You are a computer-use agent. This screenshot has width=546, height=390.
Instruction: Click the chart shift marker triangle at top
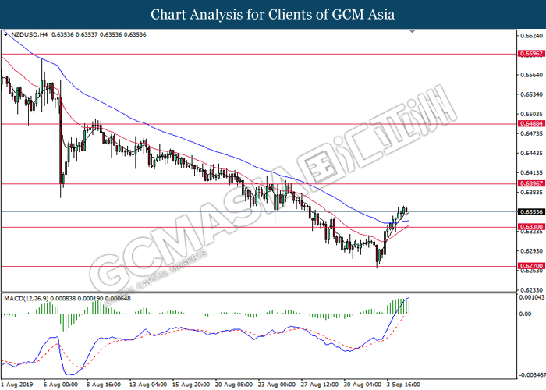pos(413,31)
